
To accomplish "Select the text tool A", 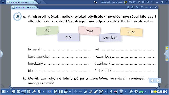I will pyautogui.click(x=111, y=92).
